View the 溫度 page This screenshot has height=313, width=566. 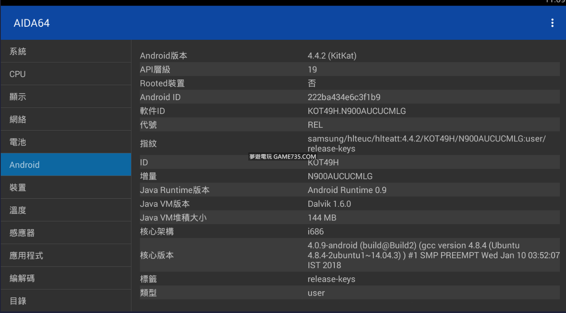pos(66,210)
